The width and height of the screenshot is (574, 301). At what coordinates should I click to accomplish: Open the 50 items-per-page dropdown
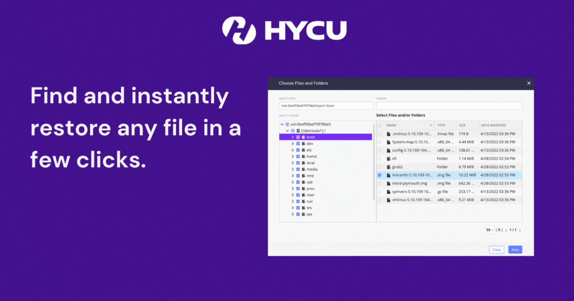[x=489, y=230]
